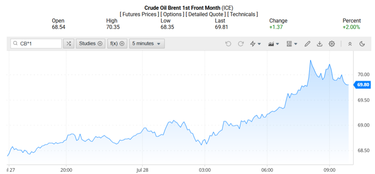The height and width of the screenshot is (174, 375).
Task: Select the pencil drawing tool icon
Action: [x=307, y=43]
